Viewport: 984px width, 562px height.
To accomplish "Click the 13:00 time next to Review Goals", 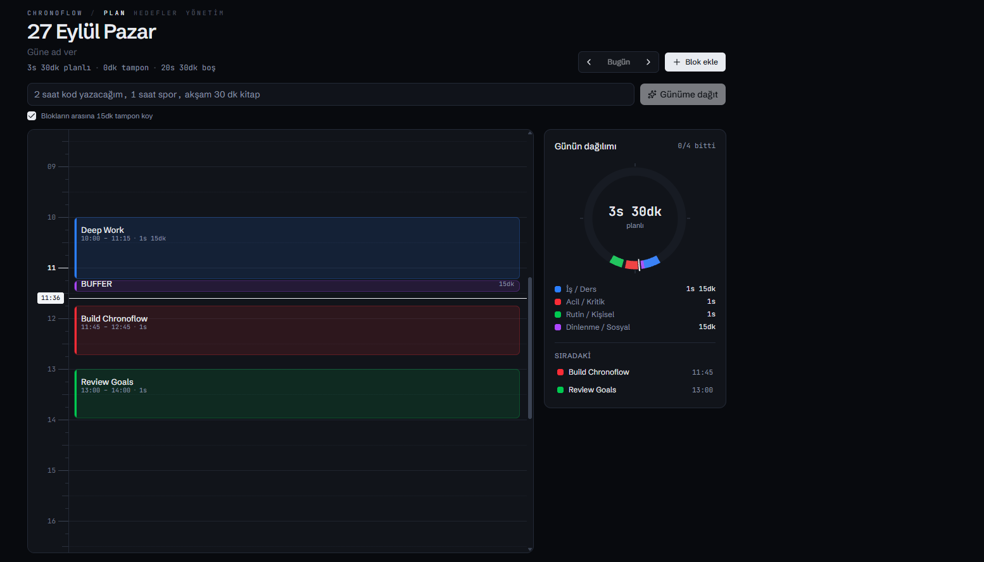I will pyautogui.click(x=702, y=390).
